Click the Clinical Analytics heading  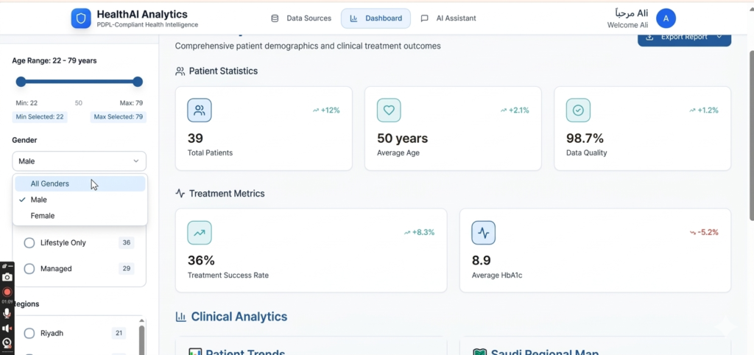239,317
